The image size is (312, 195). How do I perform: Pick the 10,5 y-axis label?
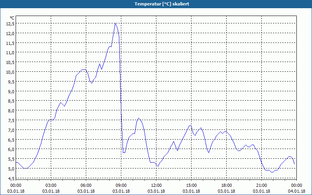point(11,62)
